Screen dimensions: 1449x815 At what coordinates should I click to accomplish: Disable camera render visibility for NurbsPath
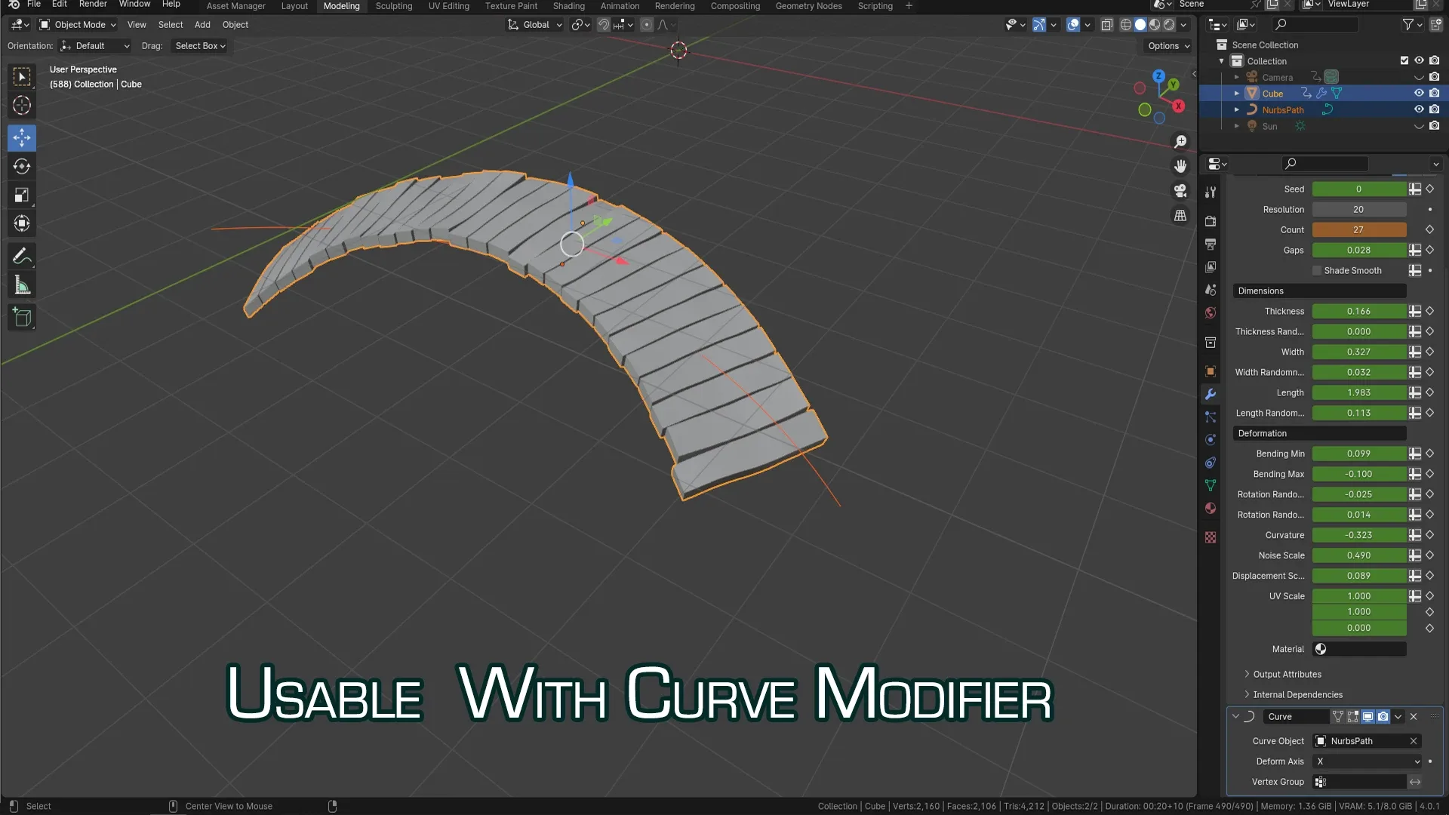tap(1433, 109)
